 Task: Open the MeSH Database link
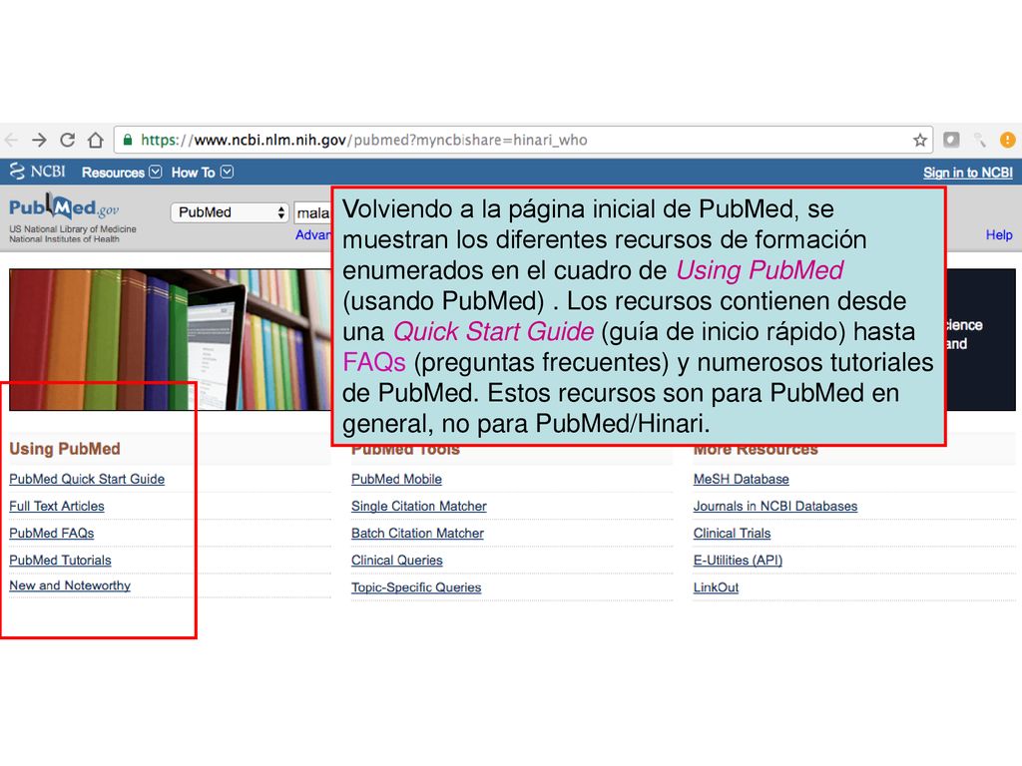[742, 480]
